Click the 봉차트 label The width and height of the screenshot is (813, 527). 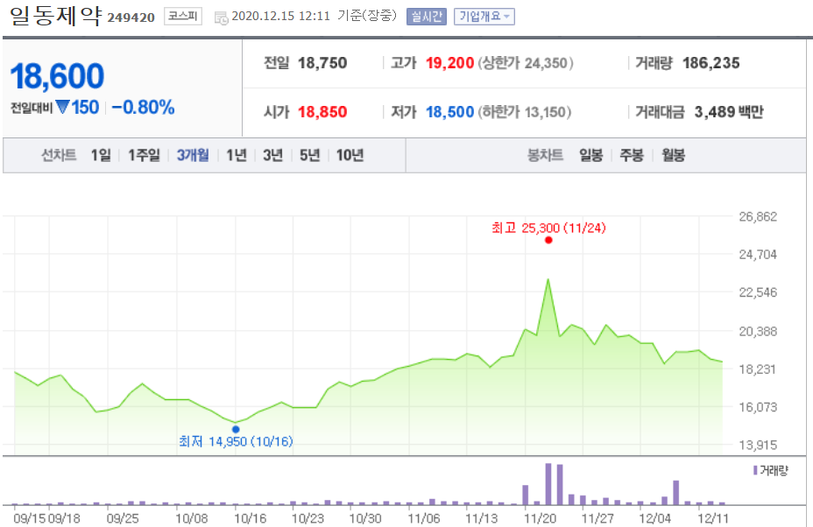click(x=545, y=155)
